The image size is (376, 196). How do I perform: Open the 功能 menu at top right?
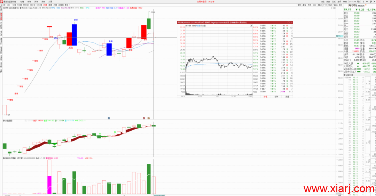pos(322,2)
